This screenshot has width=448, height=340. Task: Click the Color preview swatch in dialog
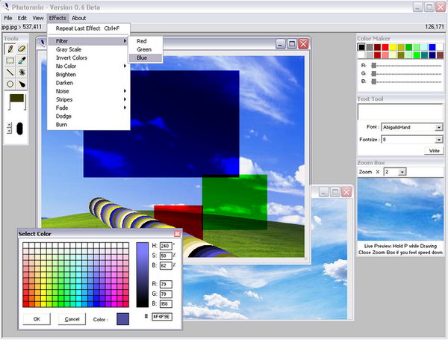123,319
